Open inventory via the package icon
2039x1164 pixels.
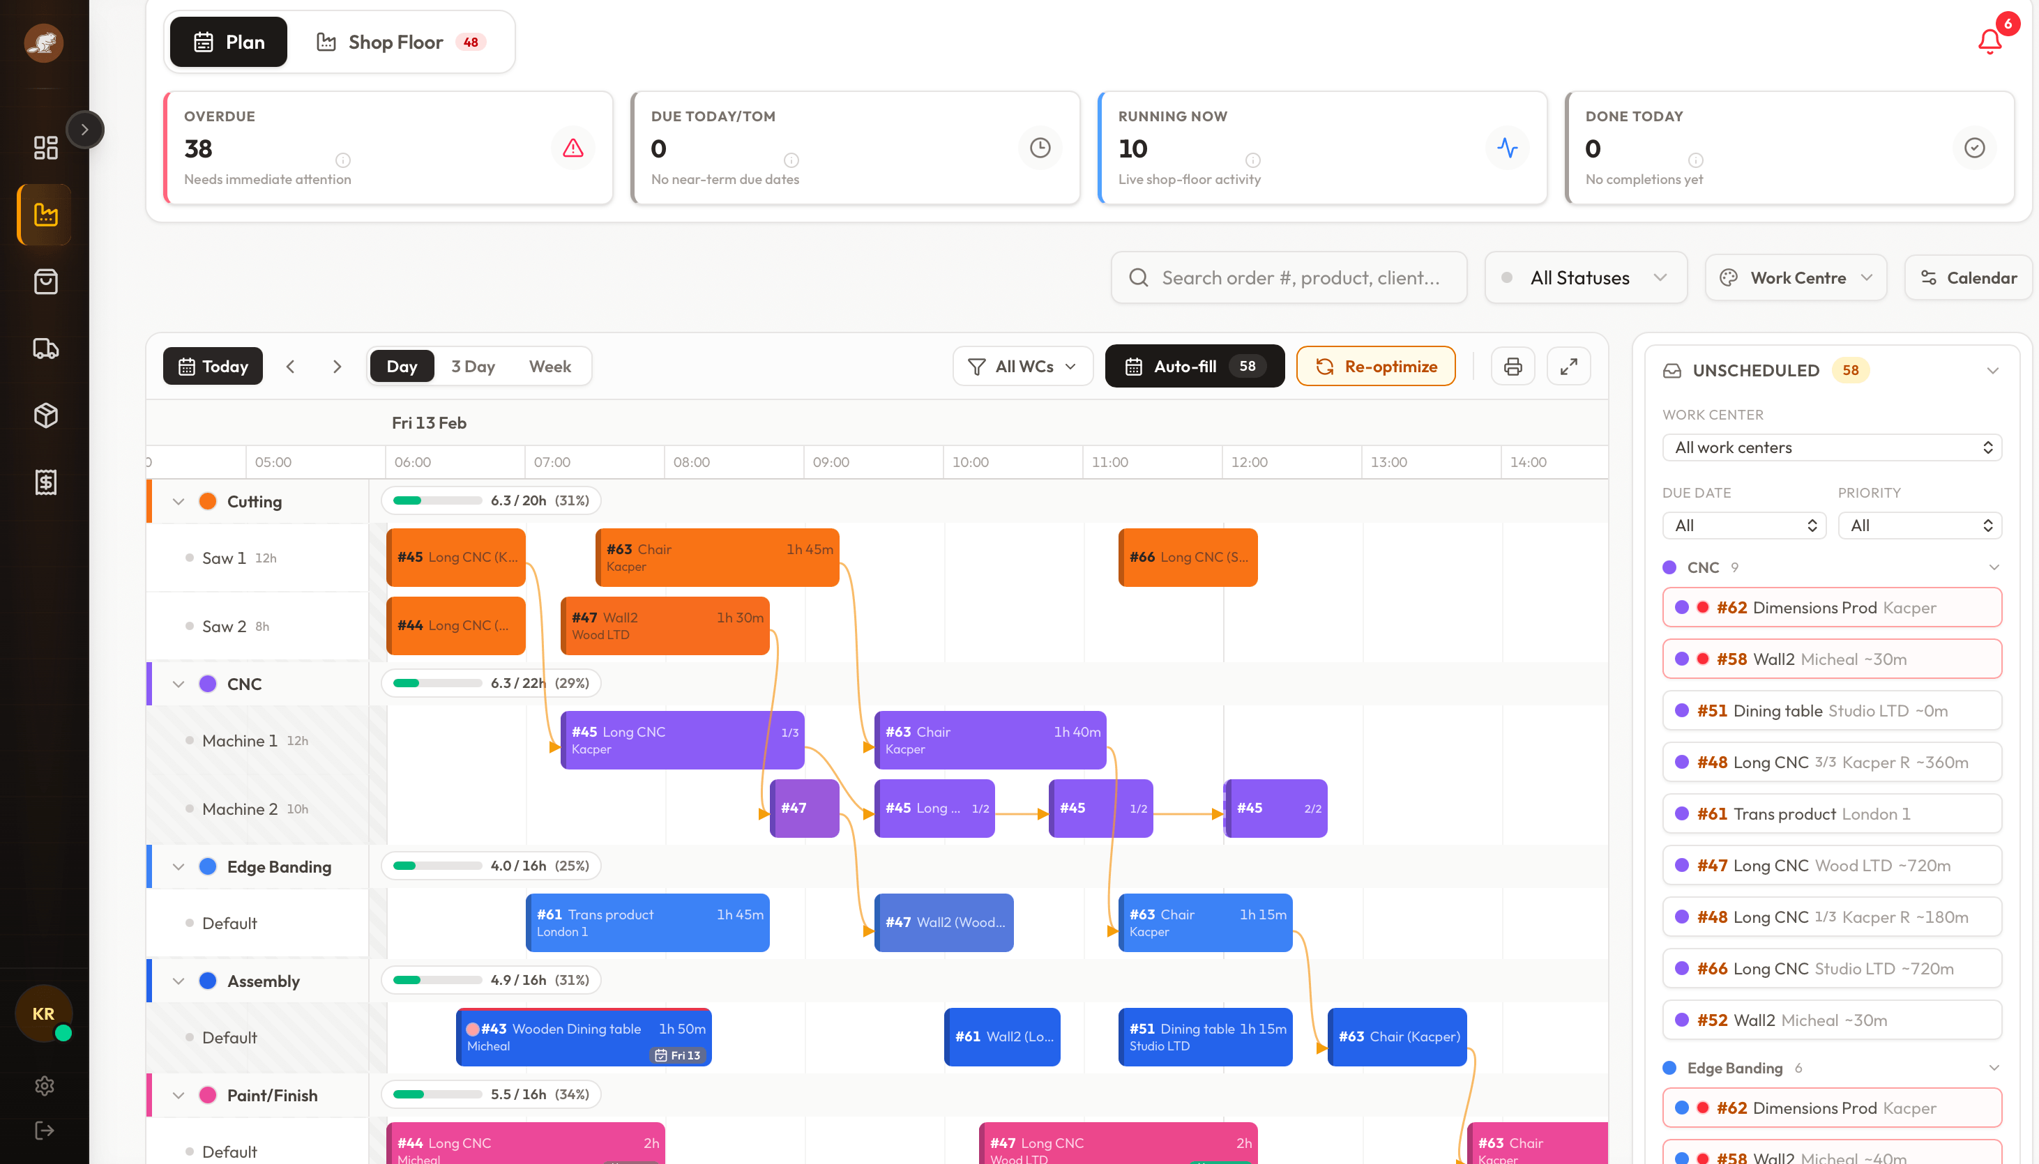(45, 415)
